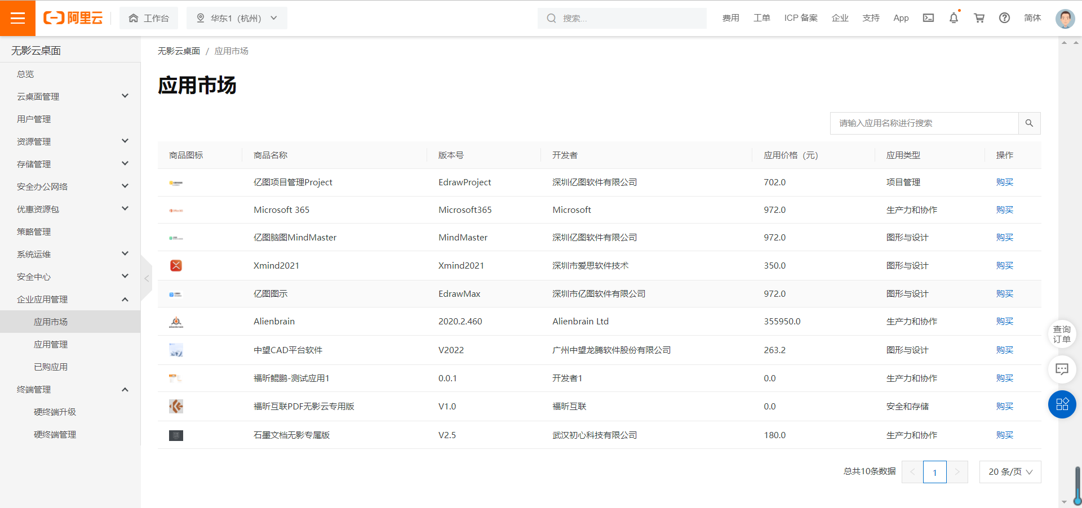1082x508 pixels.
Task: Open the feedback chat bubble icon
Action: point(1062,369)
